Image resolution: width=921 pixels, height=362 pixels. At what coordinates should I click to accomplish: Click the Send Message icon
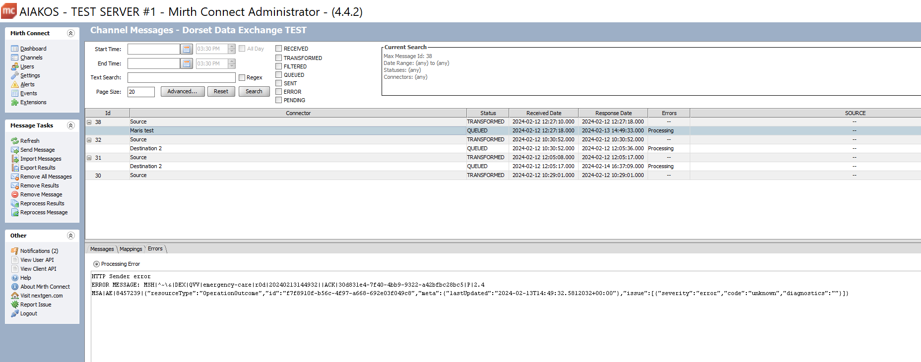coord(15,150)
